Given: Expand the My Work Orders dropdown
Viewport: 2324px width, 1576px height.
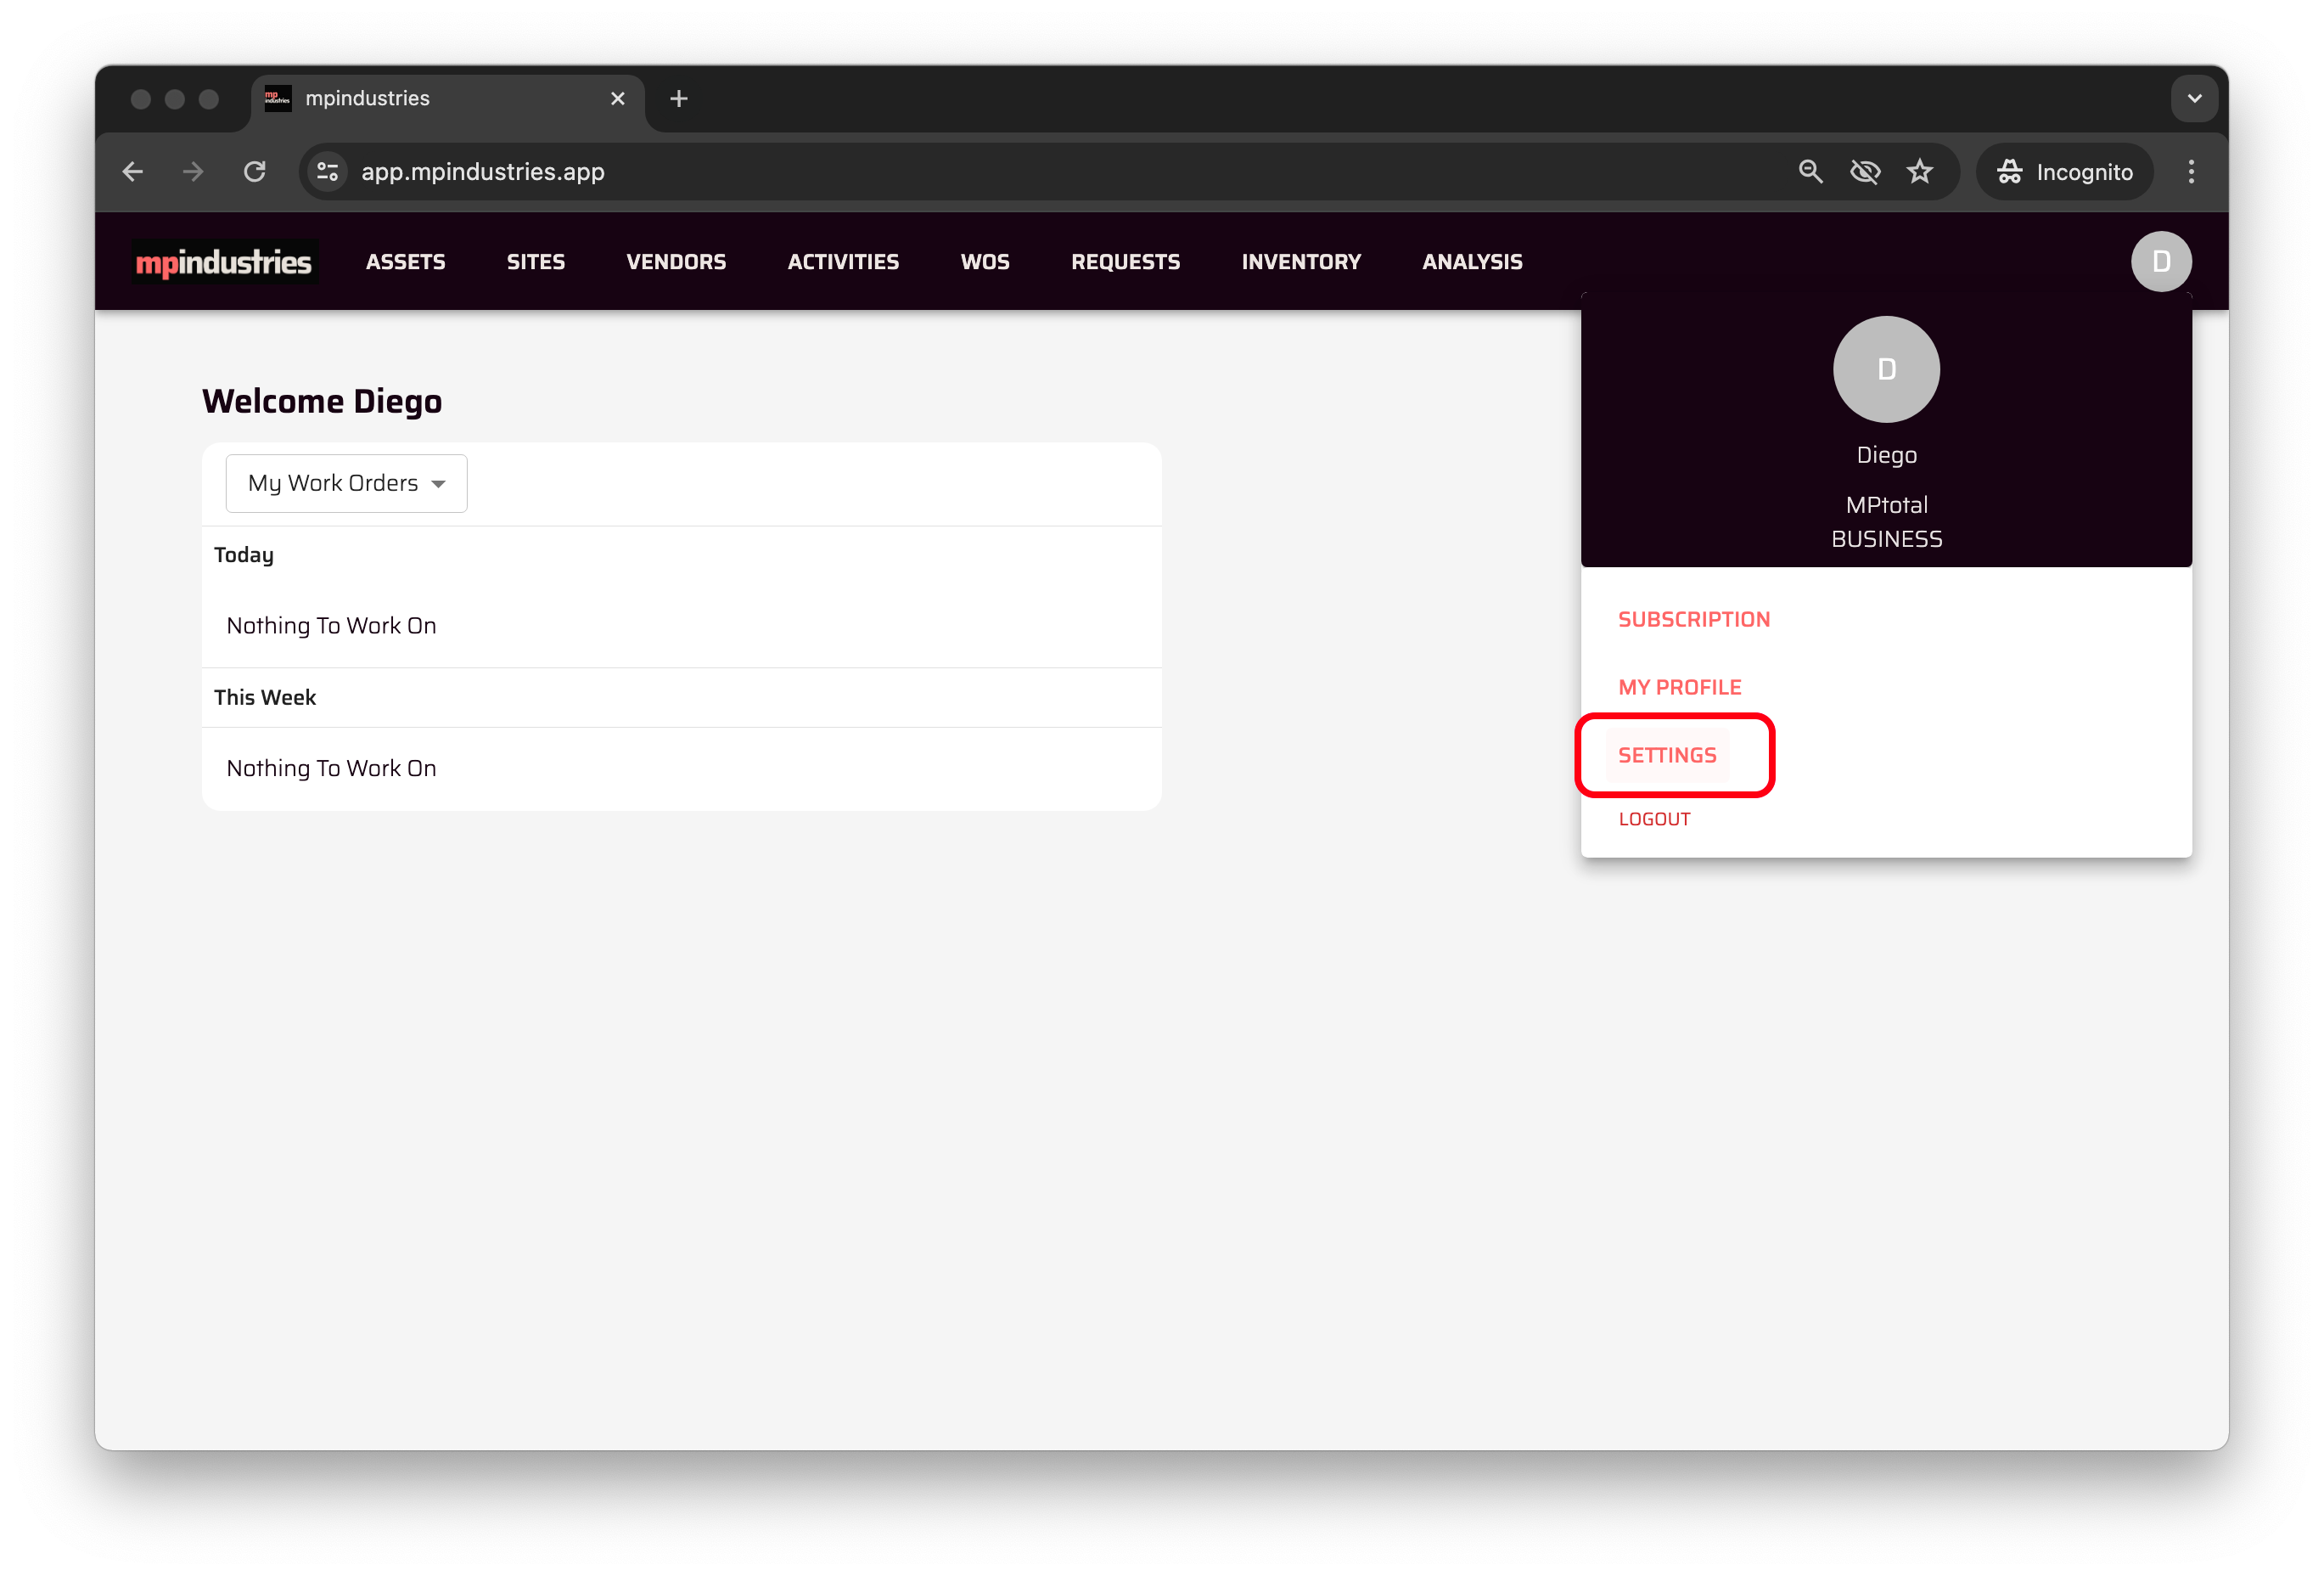Looking at the screenshot, I should point(346,483).
